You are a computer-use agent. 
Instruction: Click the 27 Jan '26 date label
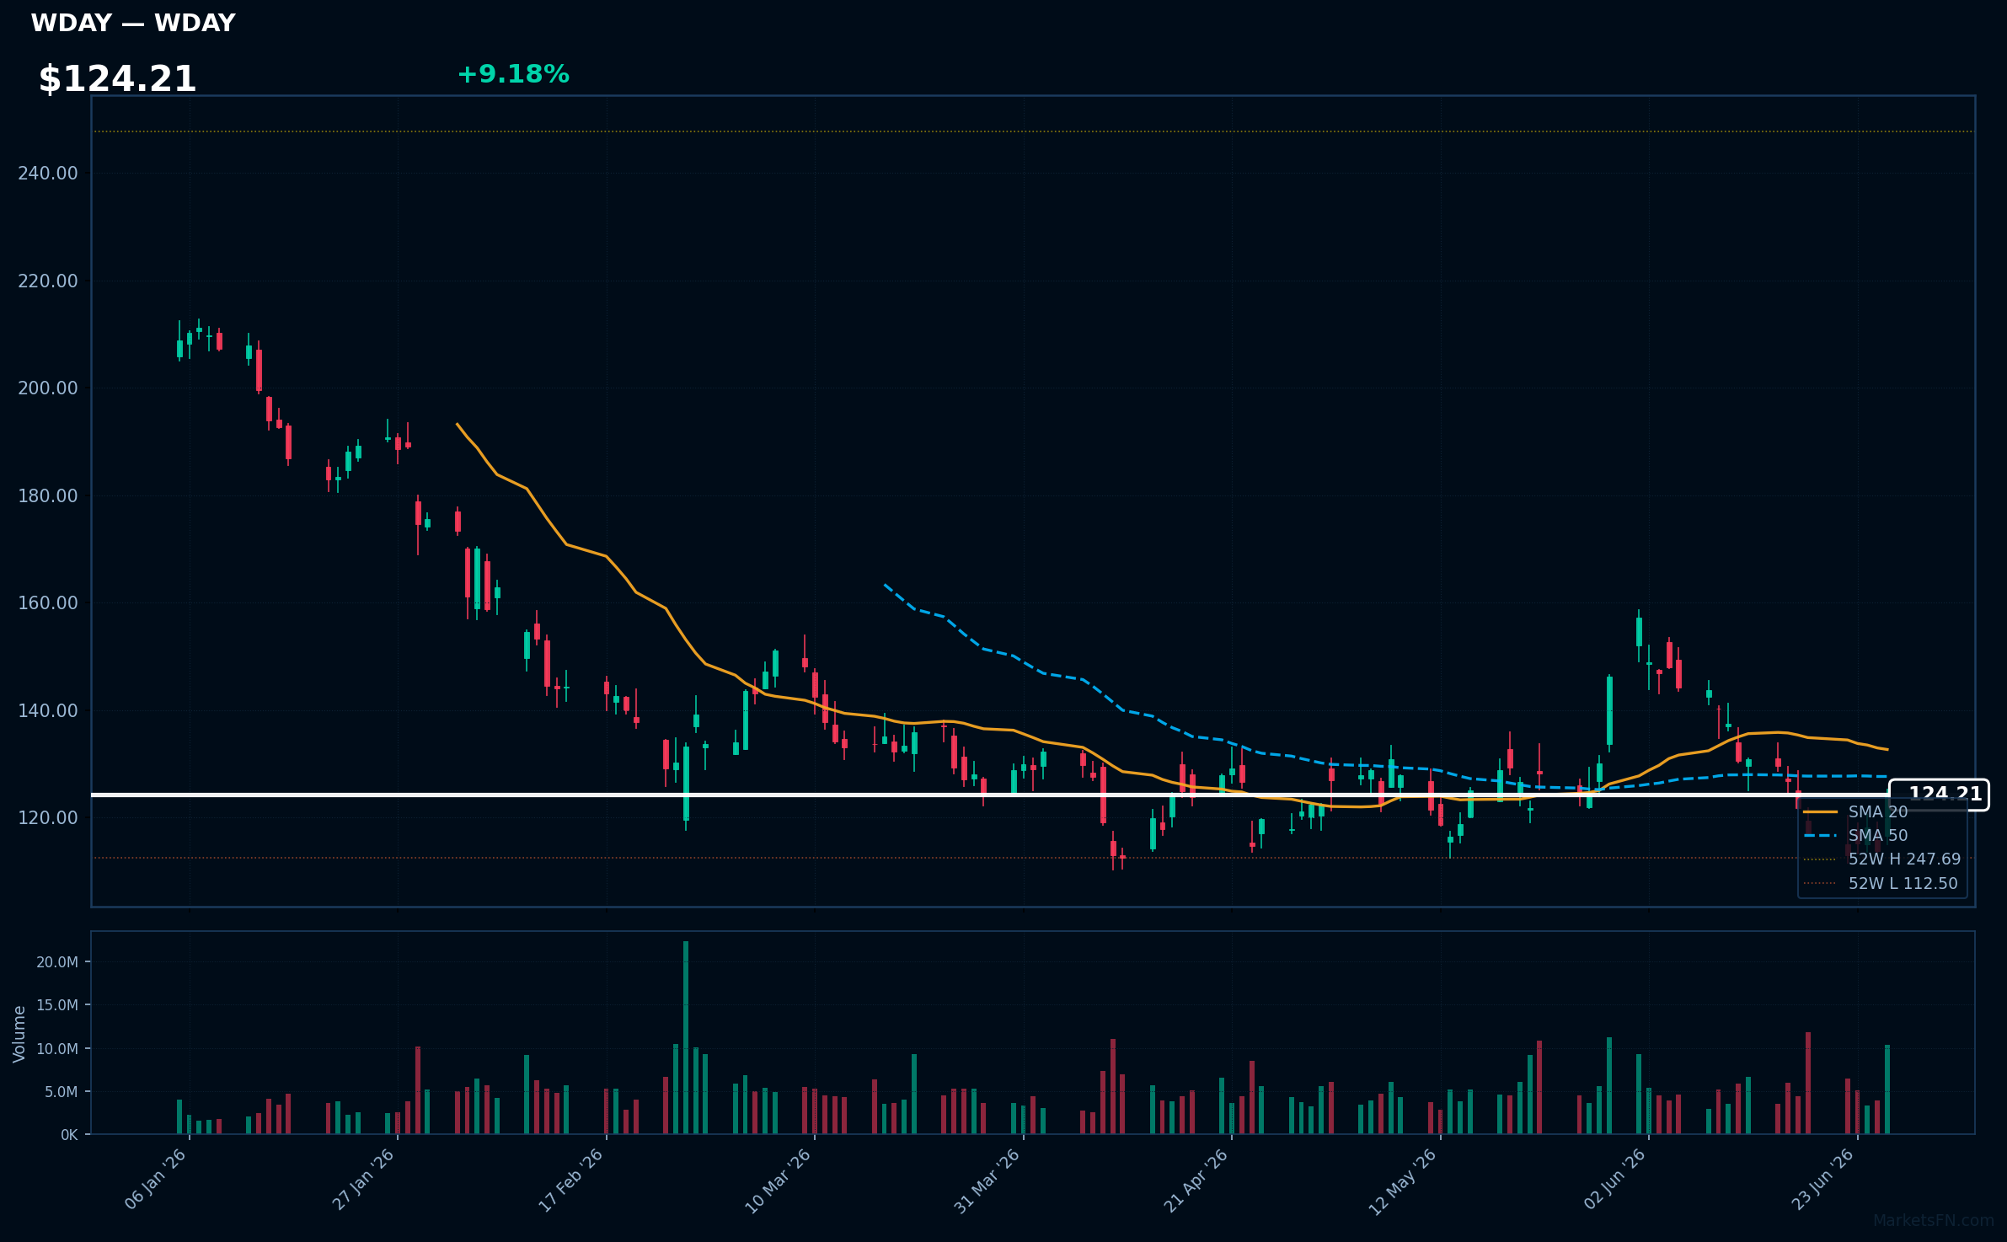tap(364, 1180)
